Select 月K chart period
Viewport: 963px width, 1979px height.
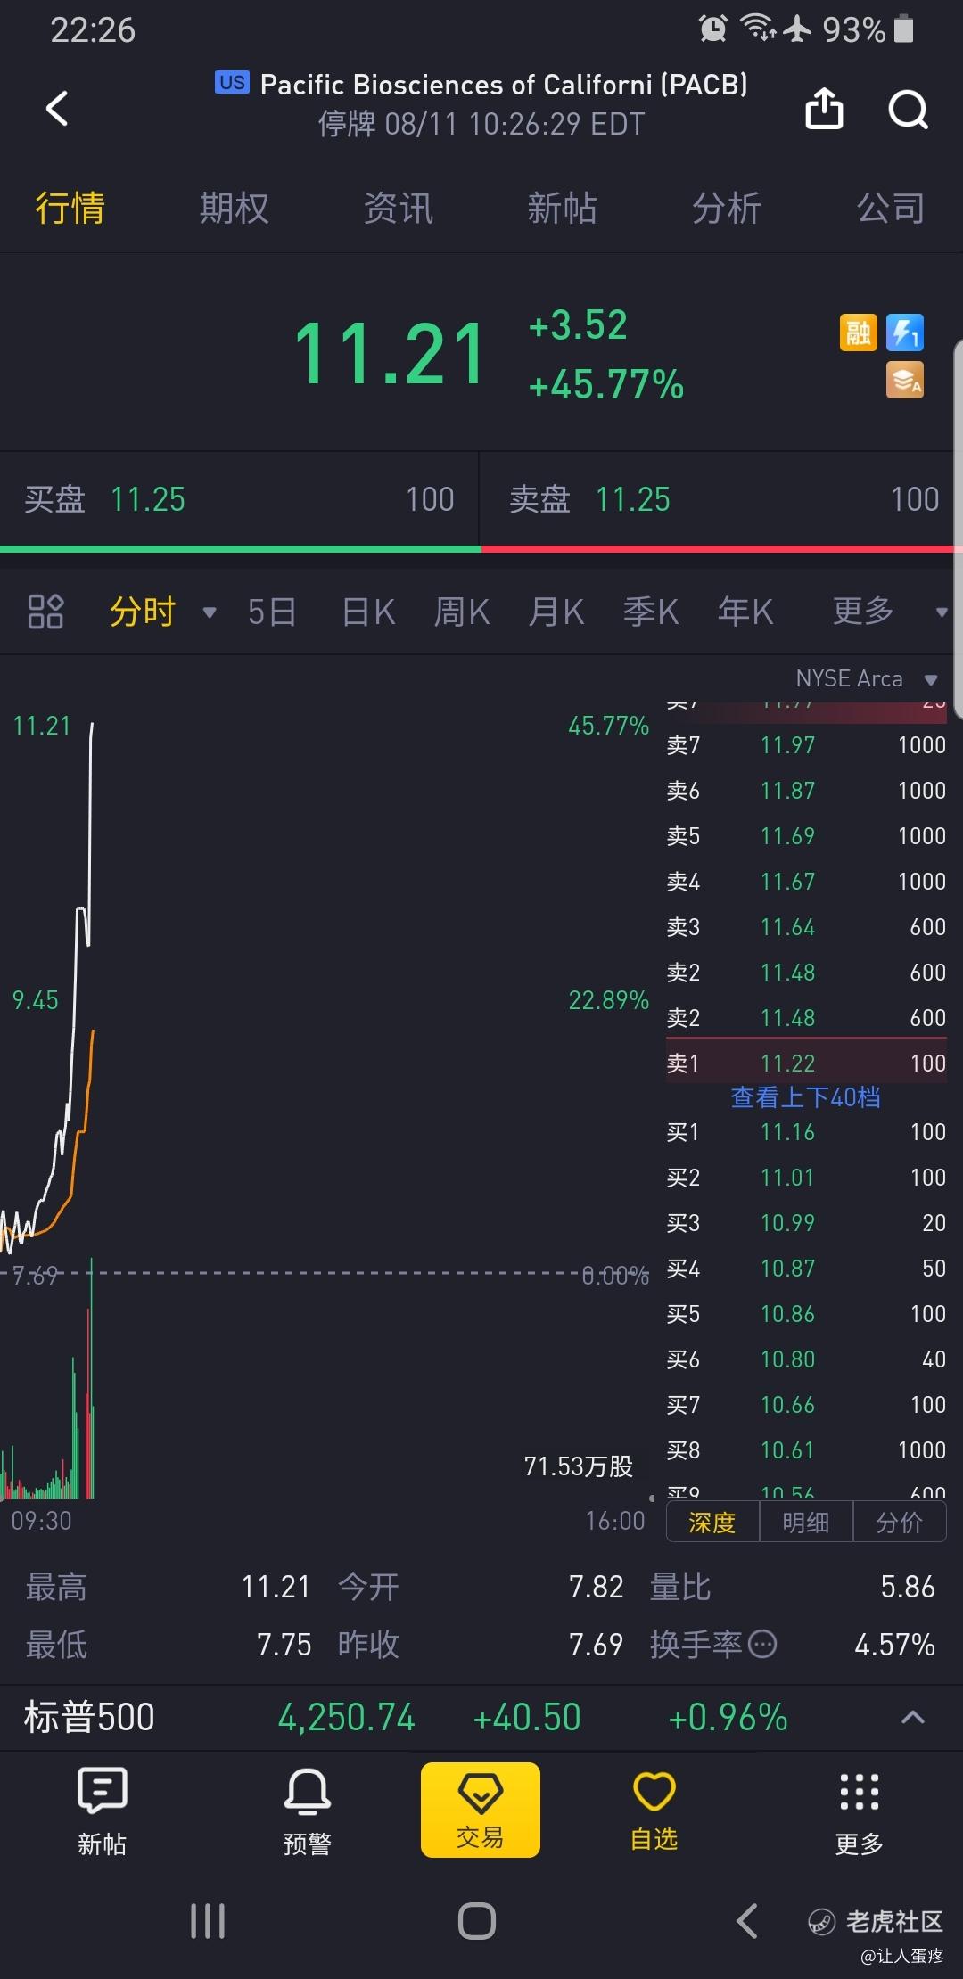(x=556, y=612)
